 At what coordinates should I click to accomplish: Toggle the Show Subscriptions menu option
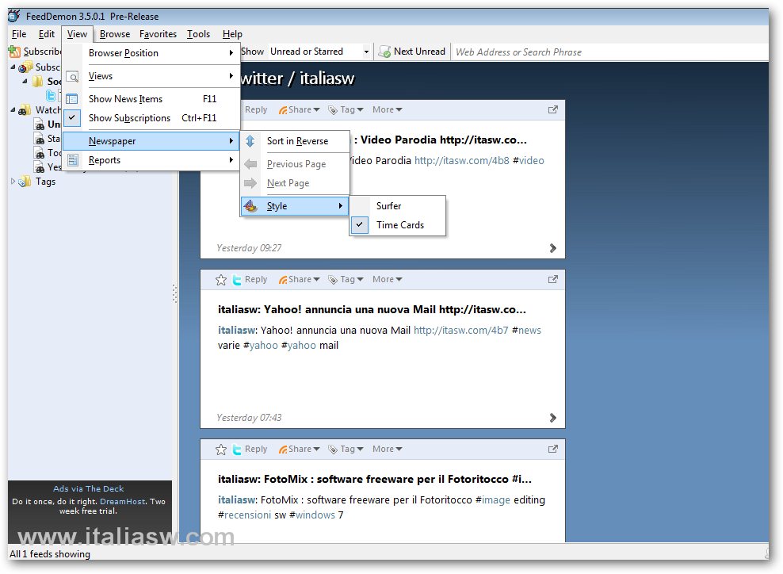[151, 118]
